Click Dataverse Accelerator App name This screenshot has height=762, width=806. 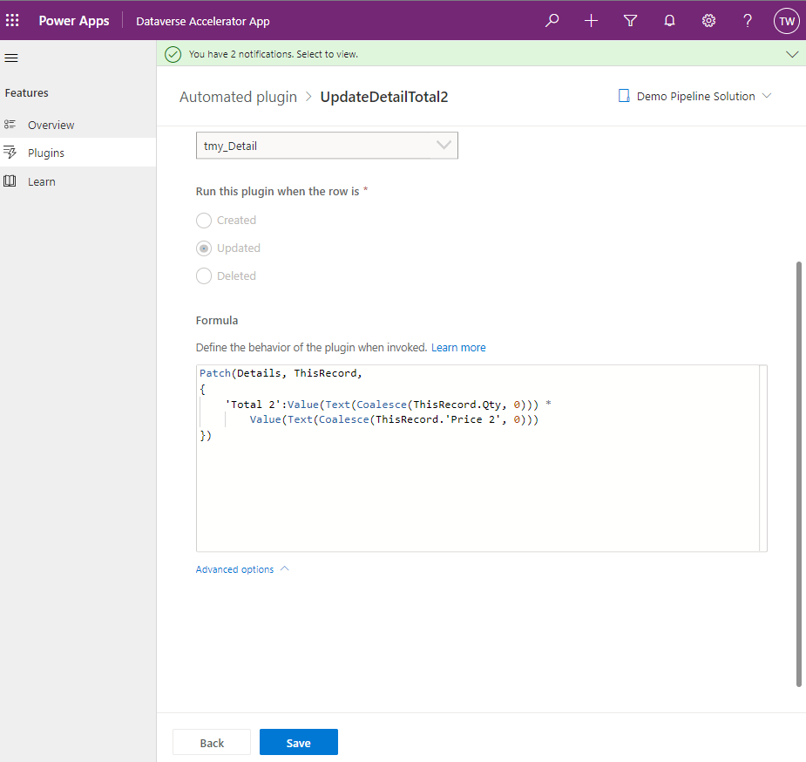(202, 21)
